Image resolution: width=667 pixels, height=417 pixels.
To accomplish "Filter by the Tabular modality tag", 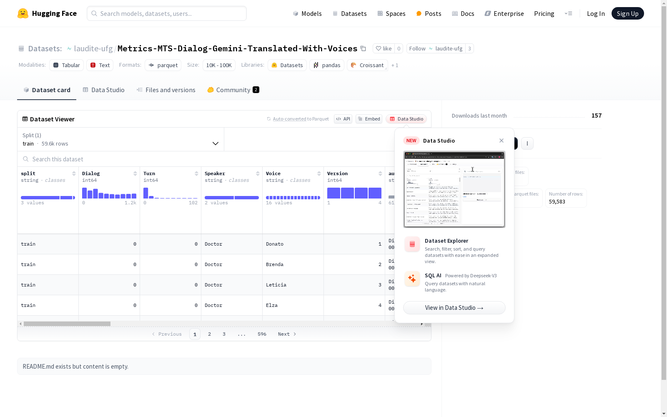I will tap(67, 65).
